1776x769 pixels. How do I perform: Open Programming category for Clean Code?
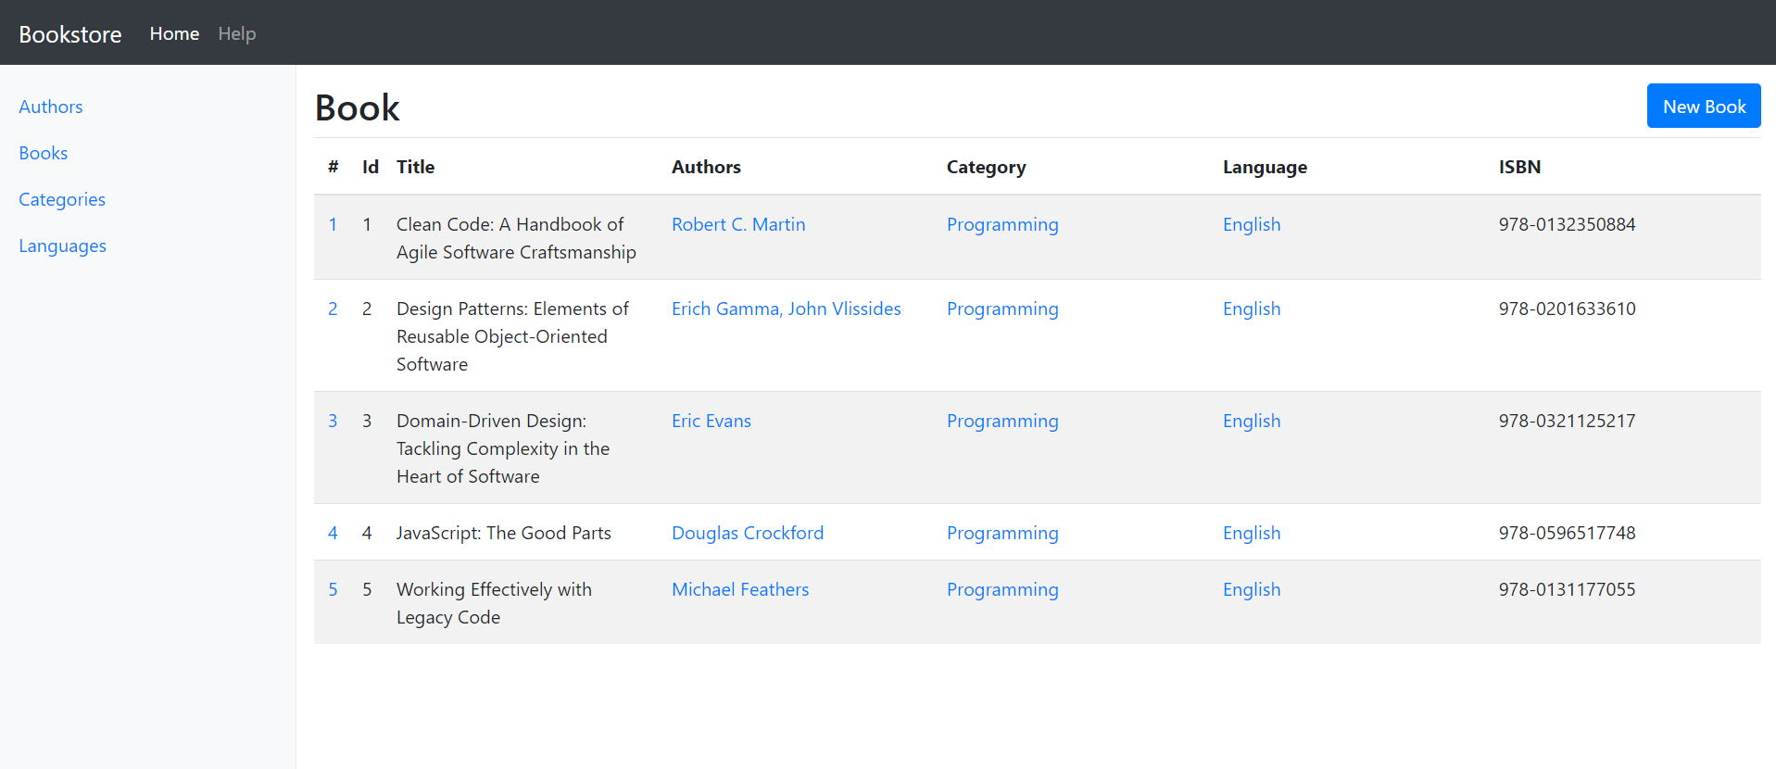pyautogui.click(x=1001, y=224)
